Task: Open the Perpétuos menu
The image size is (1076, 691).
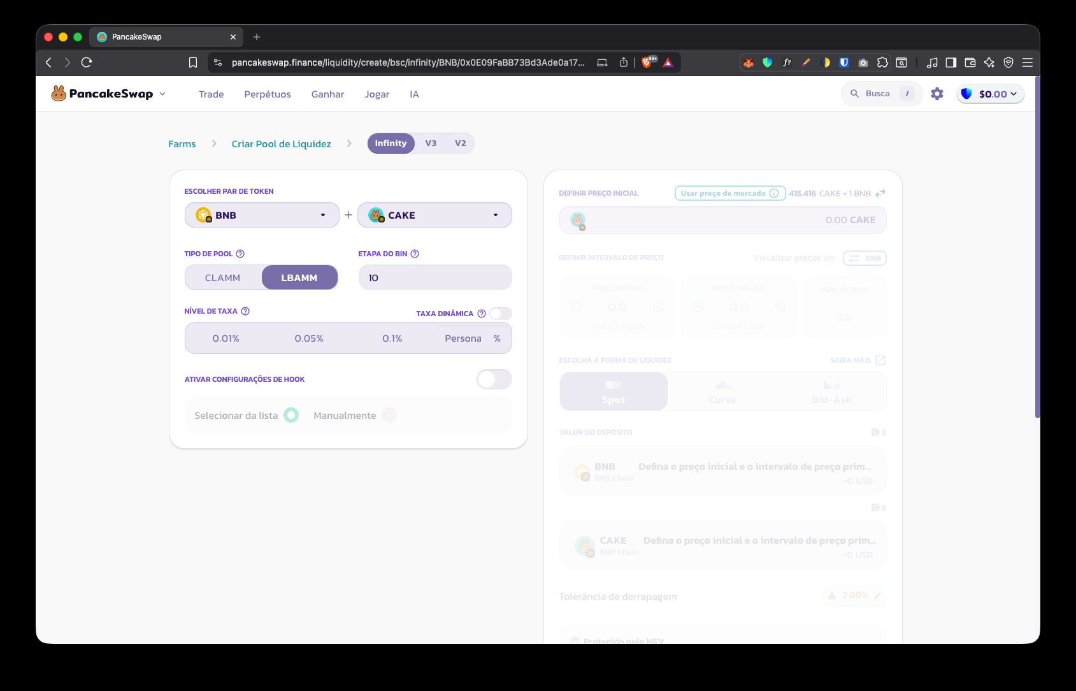Action: coord(268,94)
